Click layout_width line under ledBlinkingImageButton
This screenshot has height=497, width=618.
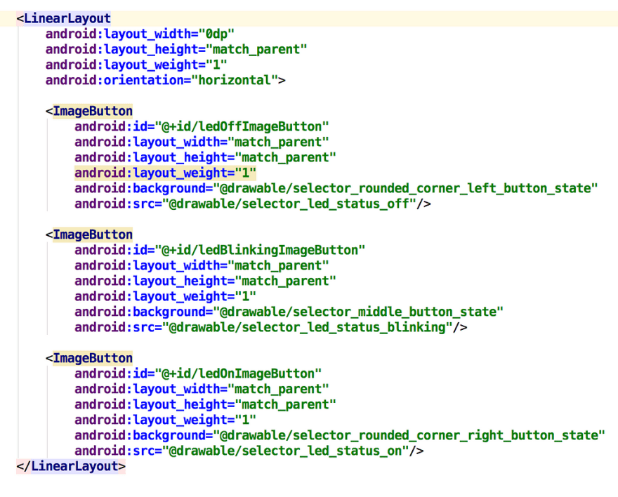[x=202, y=265]
